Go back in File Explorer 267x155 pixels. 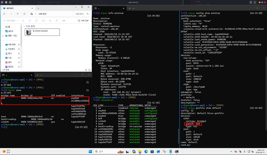[x=5, y=14]
